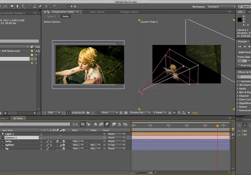This screenshot has height=175, width=251.
Task: Click the current time indicator marker
Action: point(217,126)
